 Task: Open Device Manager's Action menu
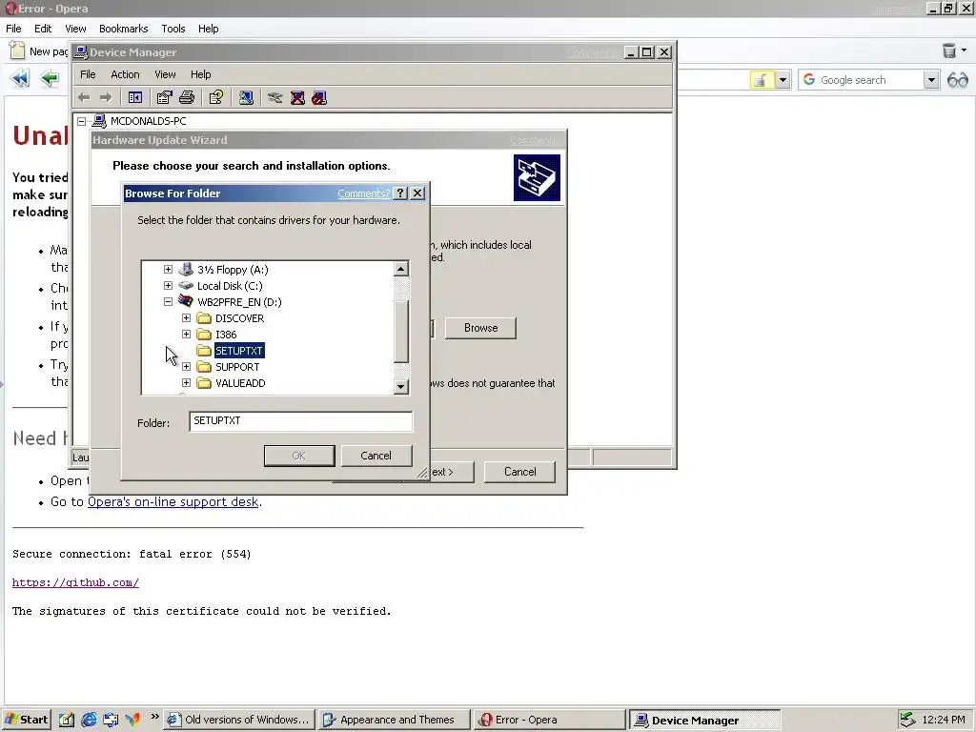pyautogui.click(x=125, y=74)
